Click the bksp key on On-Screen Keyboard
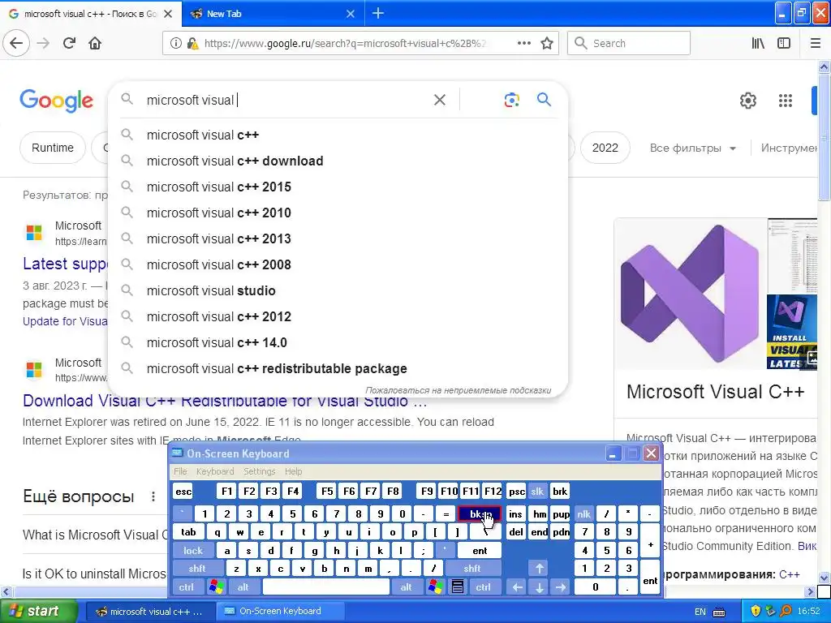This screenshot has width=831, height=623. tap(479, 513)
